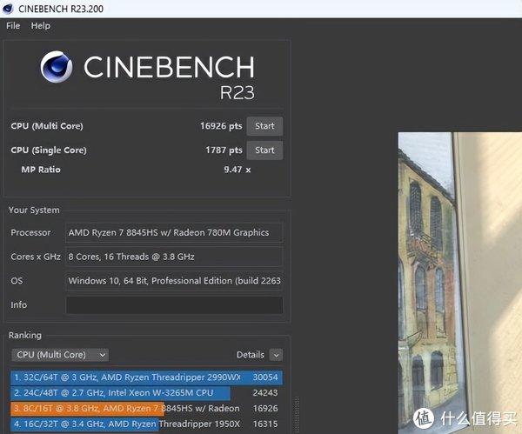522x434 pixels.
Task: Start the CPU Multi Core test
Action: click(264, 126)
